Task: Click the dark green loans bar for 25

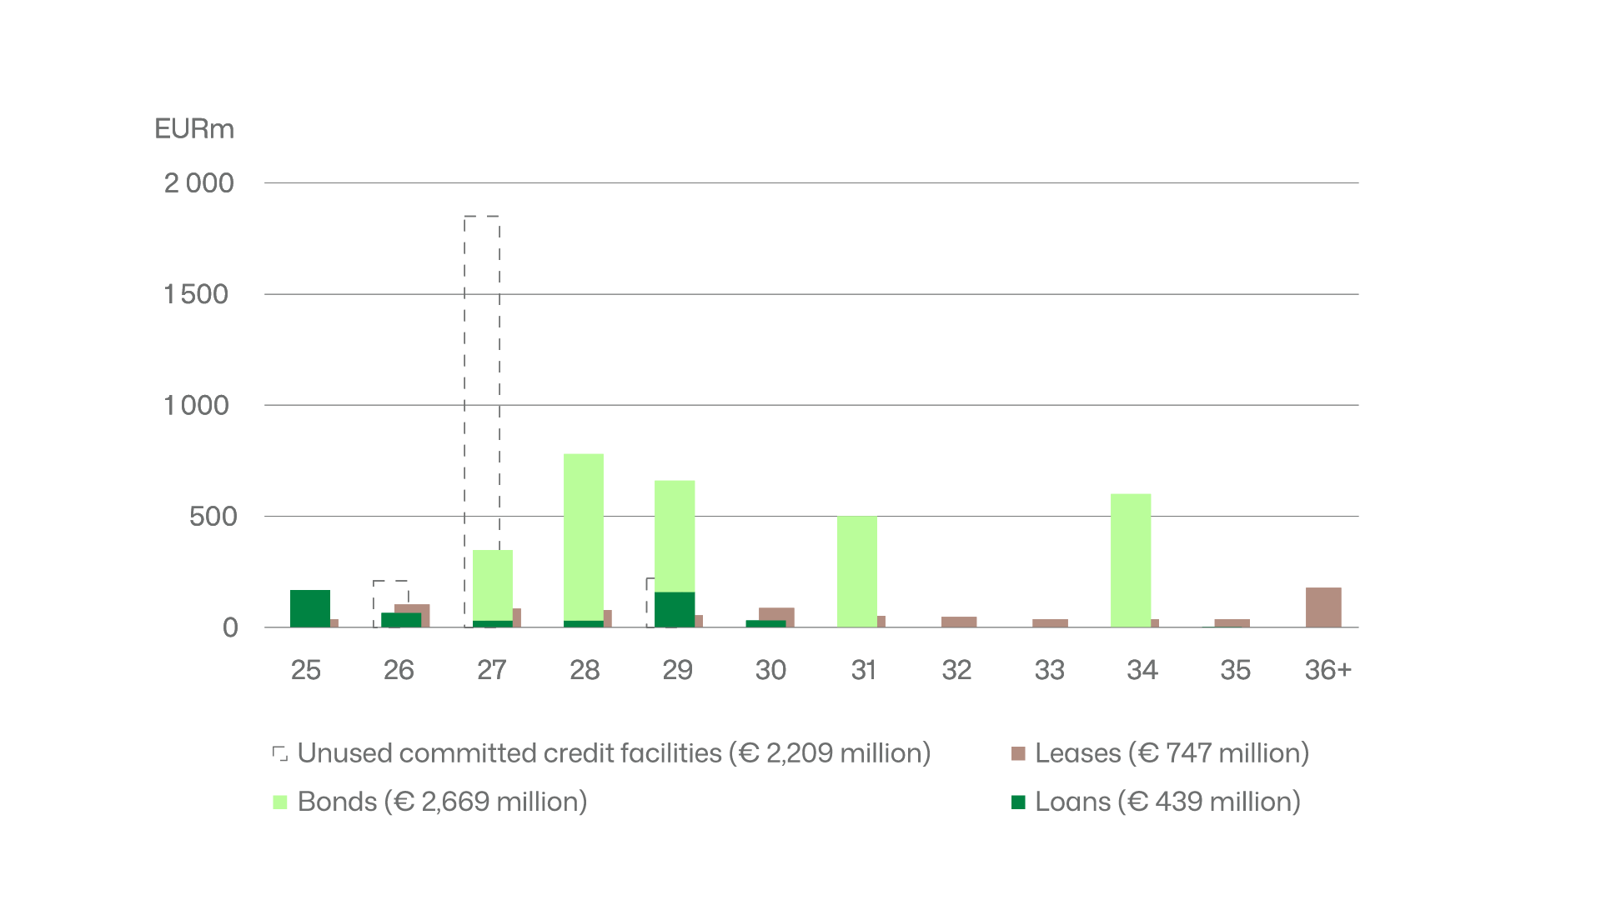Action: 310,608
